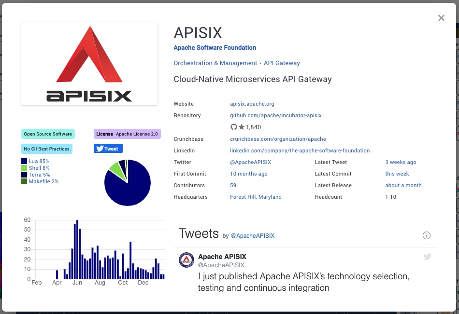Click the Apache APISIX tweet avatar
459x314 pixels.
pyautogui.click(x=186, y=260)
